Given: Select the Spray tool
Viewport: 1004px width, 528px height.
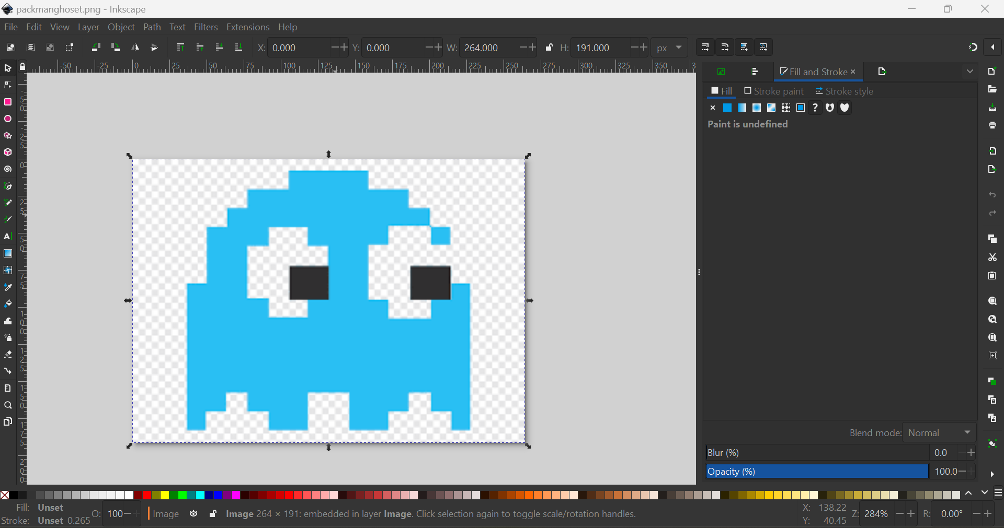Looking at the screenshot, I should click(x=8, y=338).
